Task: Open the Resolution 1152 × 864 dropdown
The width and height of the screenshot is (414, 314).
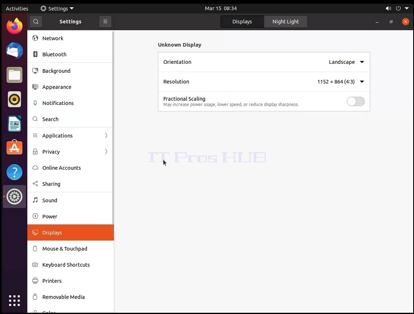Action: tap(341, 81)
